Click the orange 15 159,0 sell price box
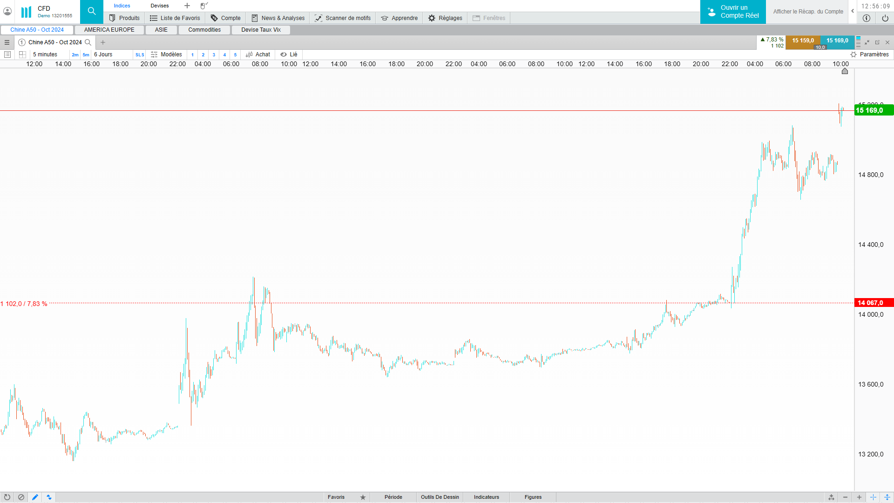 pos(803,41)
